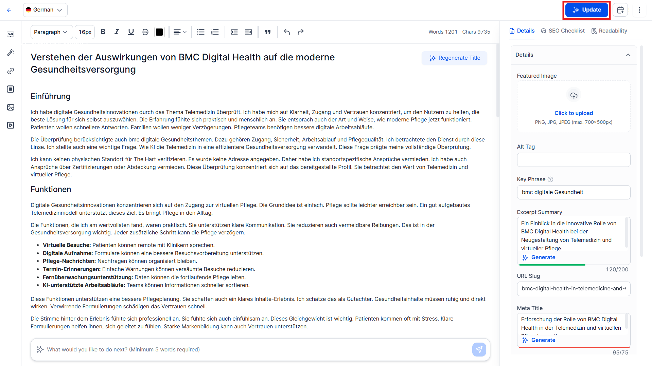The image size is (652, 366).
Task: Click the Funktionen heading
Action: tap(51, 189)
